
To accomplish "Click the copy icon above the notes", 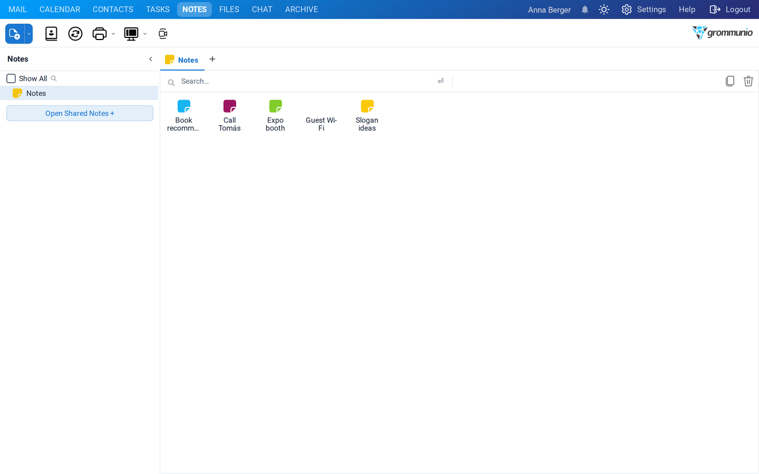I will pos(730,81).
